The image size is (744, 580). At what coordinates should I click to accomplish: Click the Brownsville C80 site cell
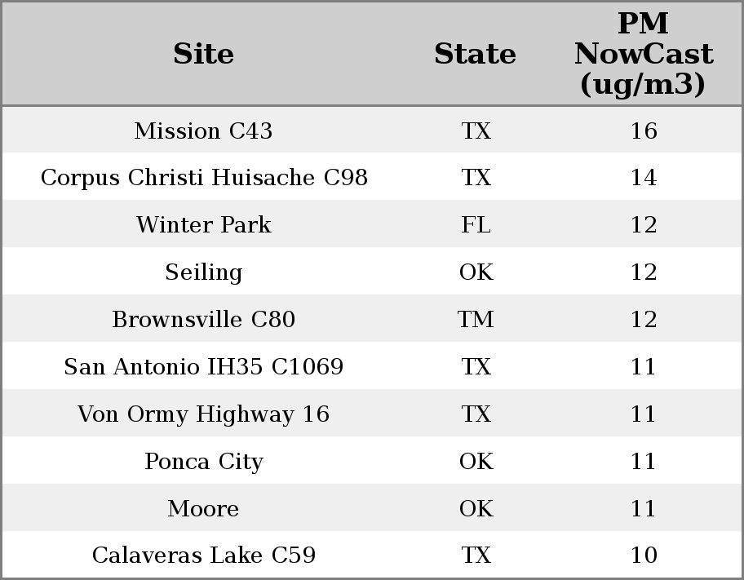pos(203,320)
